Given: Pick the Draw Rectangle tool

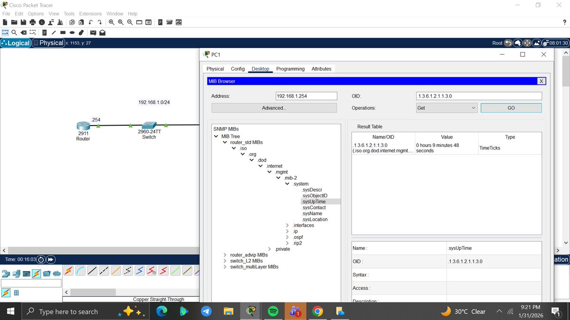Looking at the screenshot, I should tap(63, 32).
